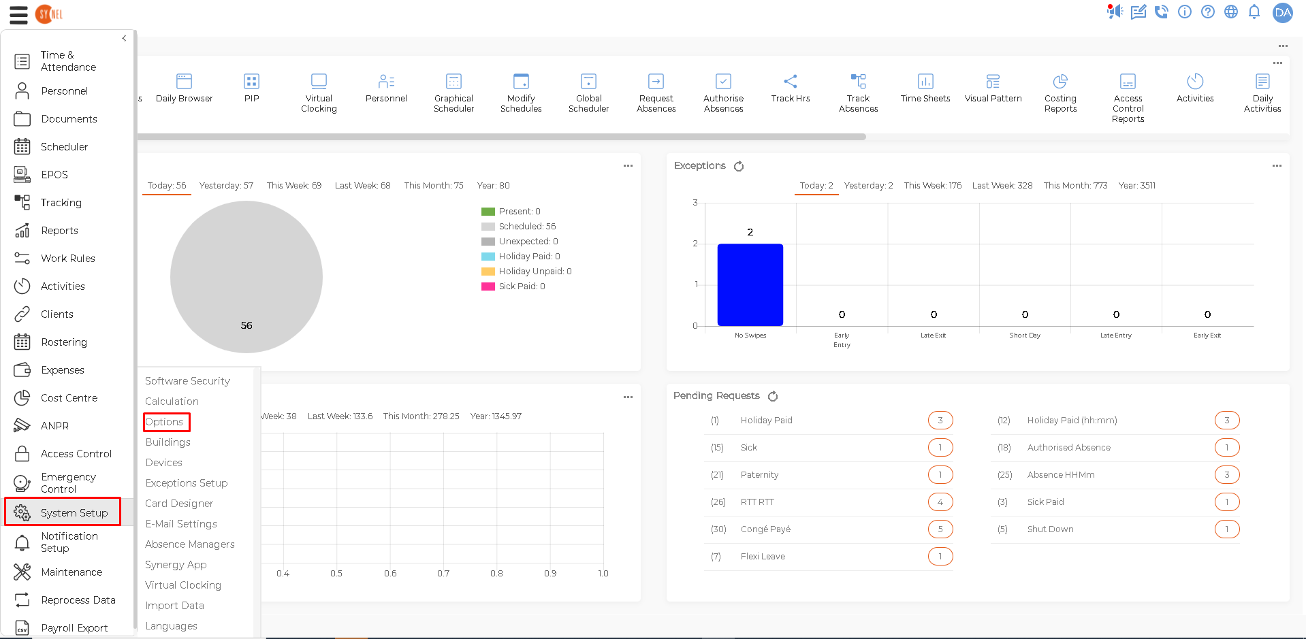This screenshot has height=639, width=1306.
Task: Open the Holiday Paid pending count
Action: pyautogui.click(x=940, y=421)
